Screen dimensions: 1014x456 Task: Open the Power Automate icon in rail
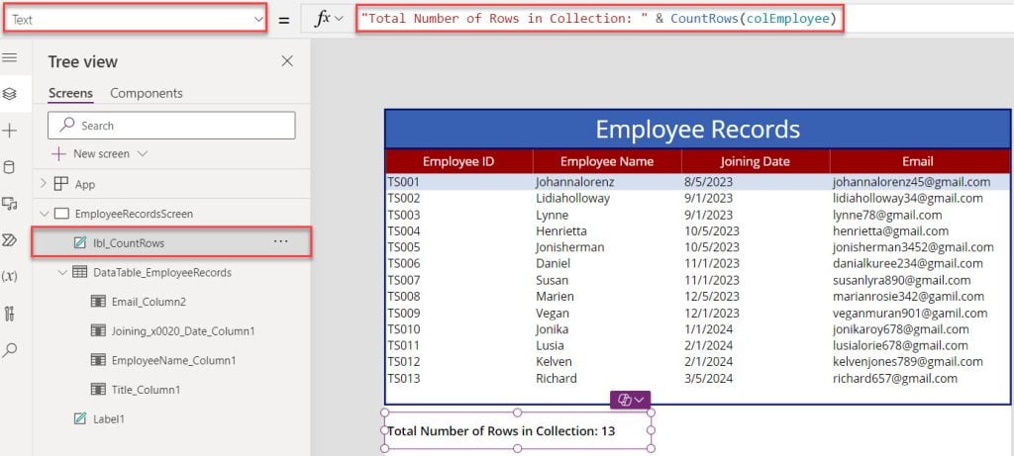10,241
